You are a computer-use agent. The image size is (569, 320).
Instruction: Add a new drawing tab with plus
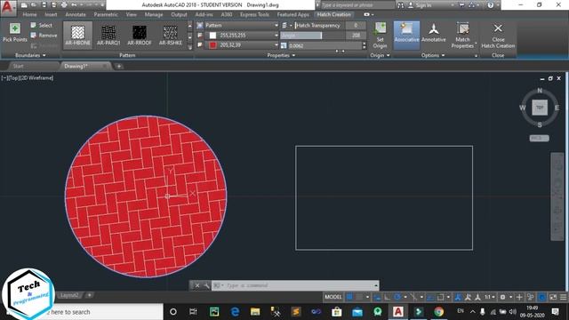pyautogui.click(x=118, y=66)
